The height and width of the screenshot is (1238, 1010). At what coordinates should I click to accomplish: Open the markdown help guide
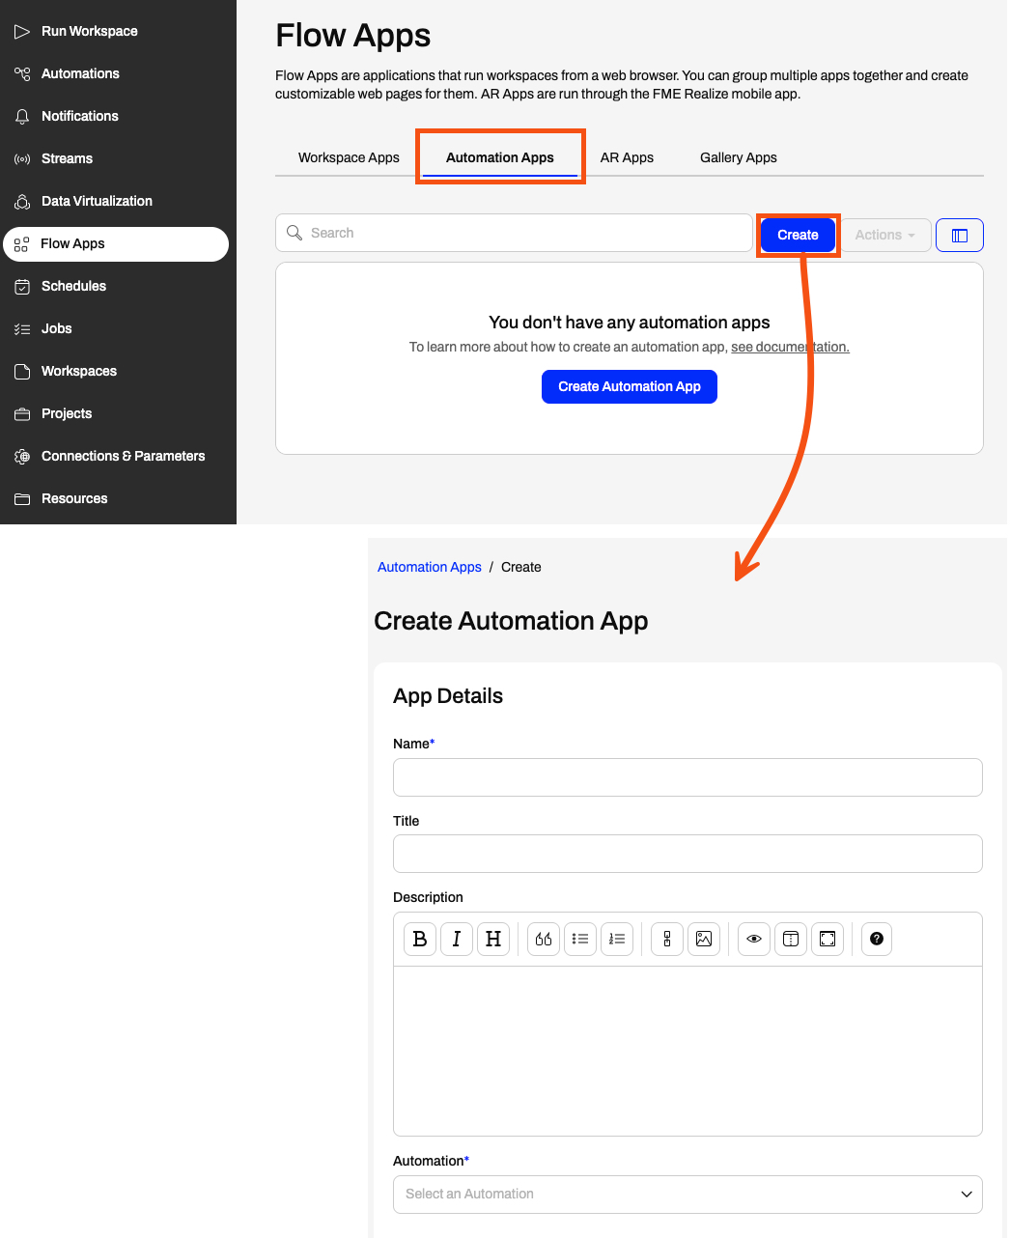click(x=877, y=939)
